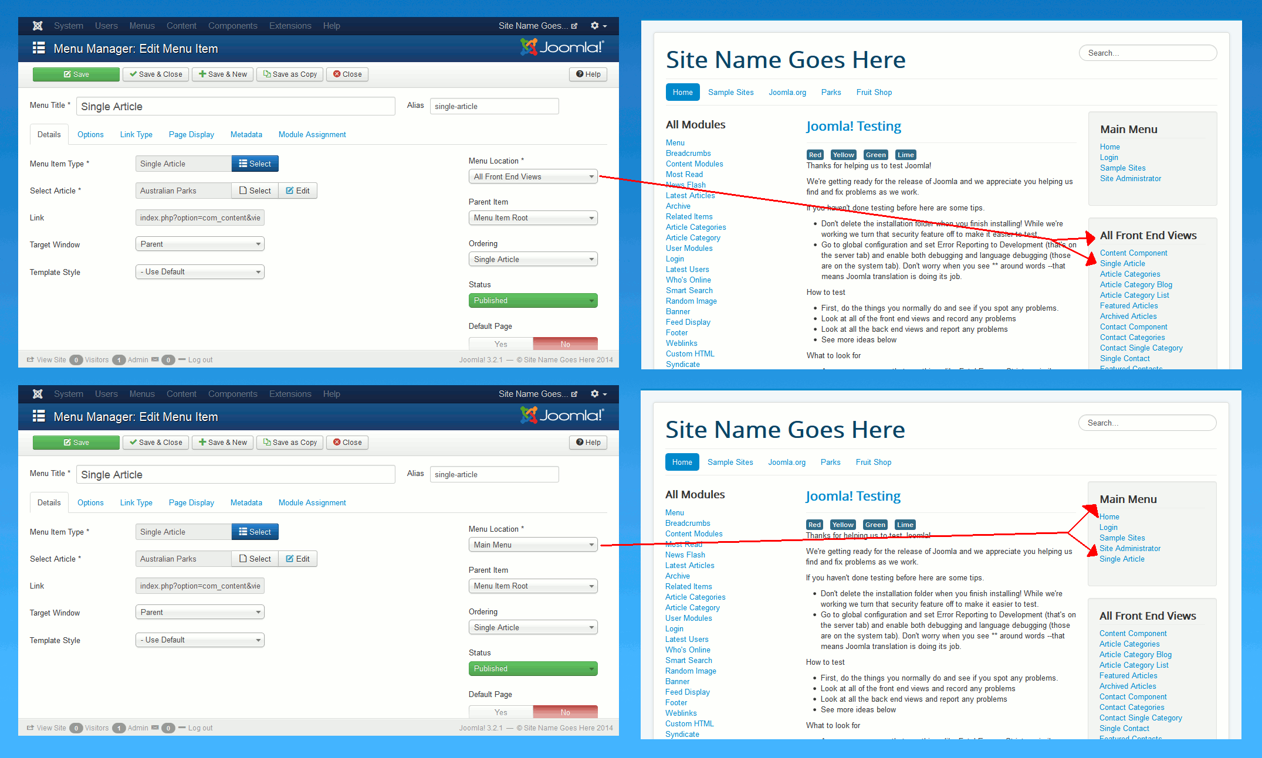Click the Lime color tag in lower site preview
1262x758 pixels.
pos(905,525)
